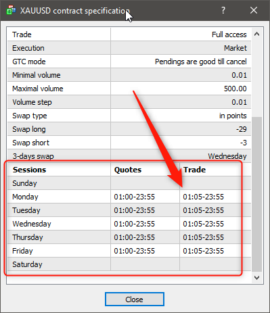Select the Swap type row

click(129, 116)
